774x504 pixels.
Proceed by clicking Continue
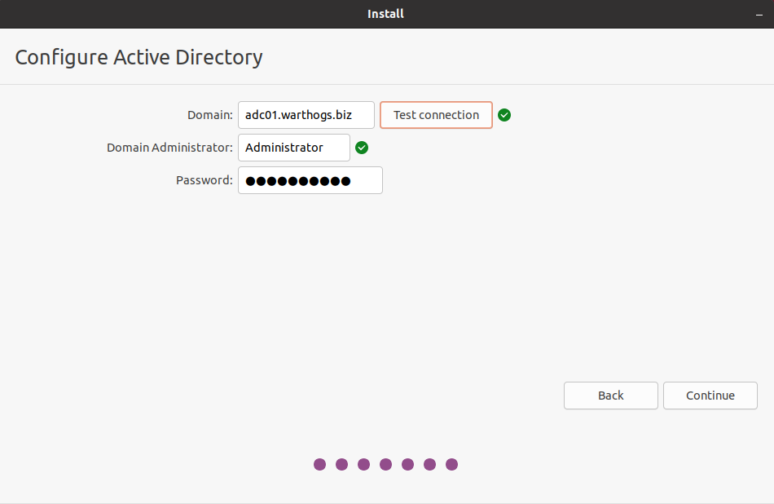(710, 396)
